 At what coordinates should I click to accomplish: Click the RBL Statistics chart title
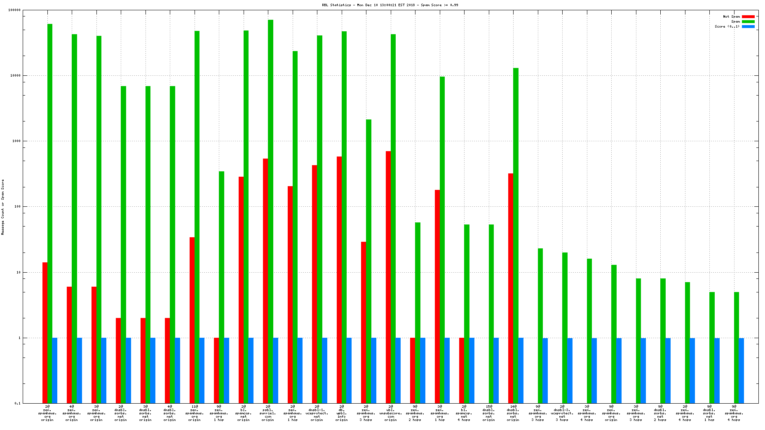click(x=390, y=5)
